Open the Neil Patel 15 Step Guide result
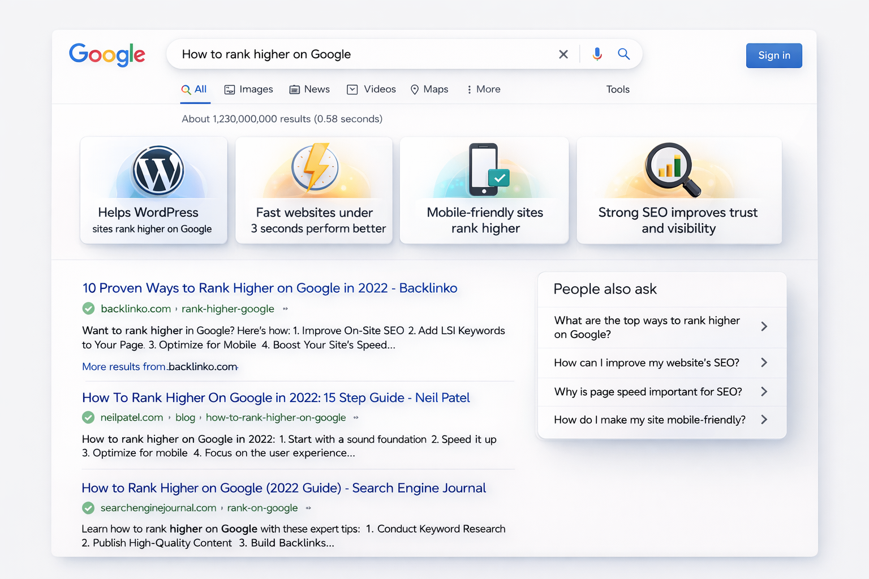869x579 pixels. 276,397
